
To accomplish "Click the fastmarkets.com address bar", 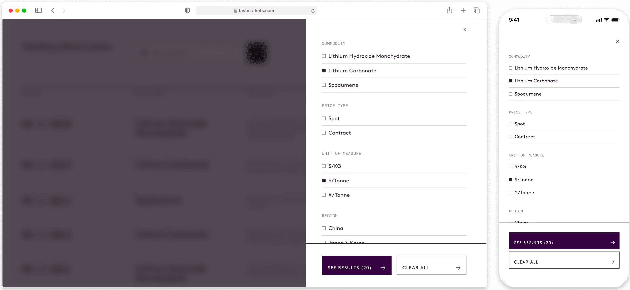I will (256, 11).
